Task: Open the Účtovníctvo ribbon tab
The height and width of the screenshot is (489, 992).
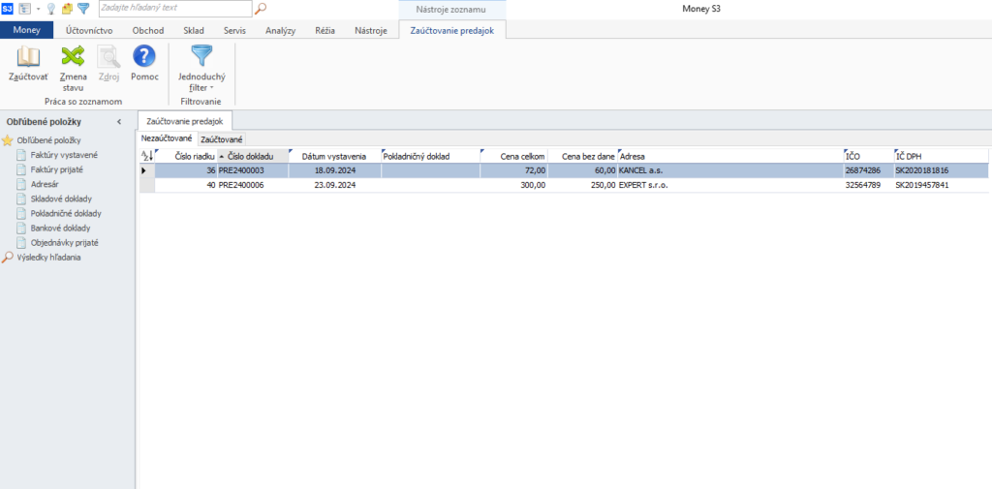Action: [89, 30]
